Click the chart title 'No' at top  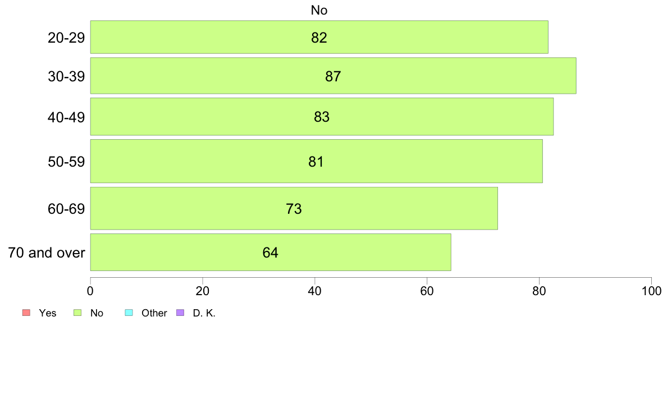pyautogui.click(x=319, y=10)
